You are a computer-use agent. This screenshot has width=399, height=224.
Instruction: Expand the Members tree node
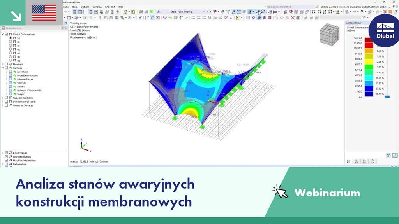(x=3, y=64)
